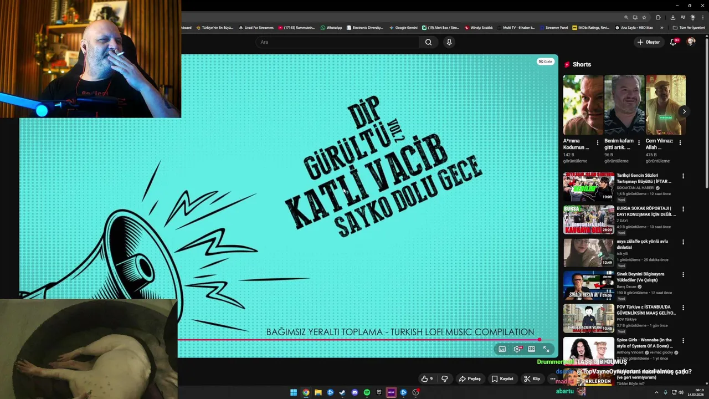The image size is (709, 399).
Task: Open the 'IMDb: Ratings, Revi...' bookmark
Action: (590, 28)
